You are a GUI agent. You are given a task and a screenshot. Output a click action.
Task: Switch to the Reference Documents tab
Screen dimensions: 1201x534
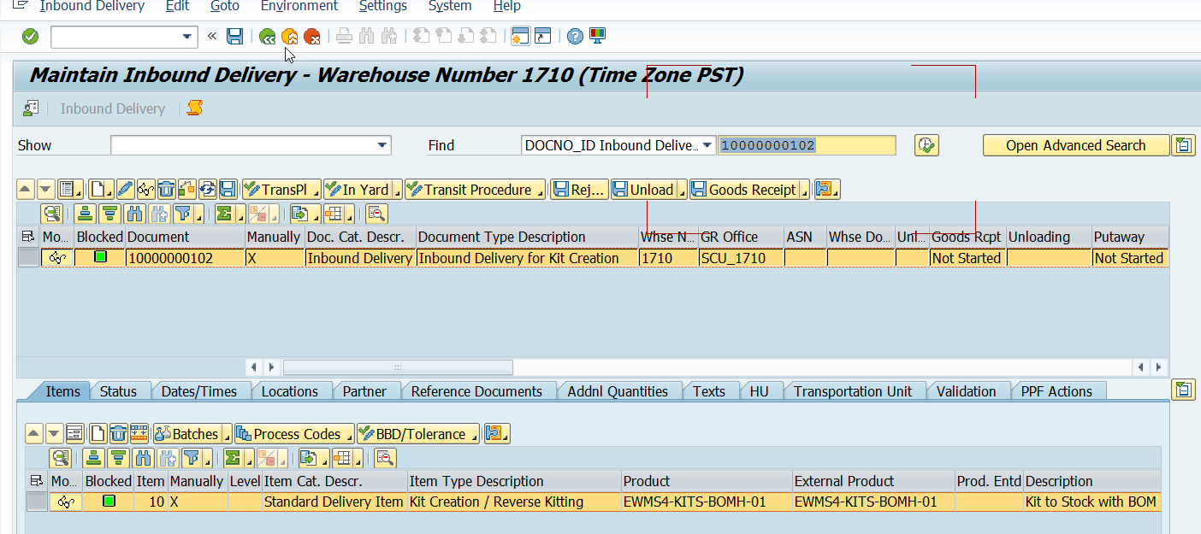pyautogui.click(x=476, y=391)
